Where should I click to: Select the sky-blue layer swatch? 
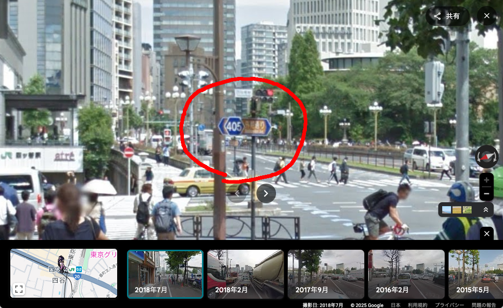(x=447, y=210)
